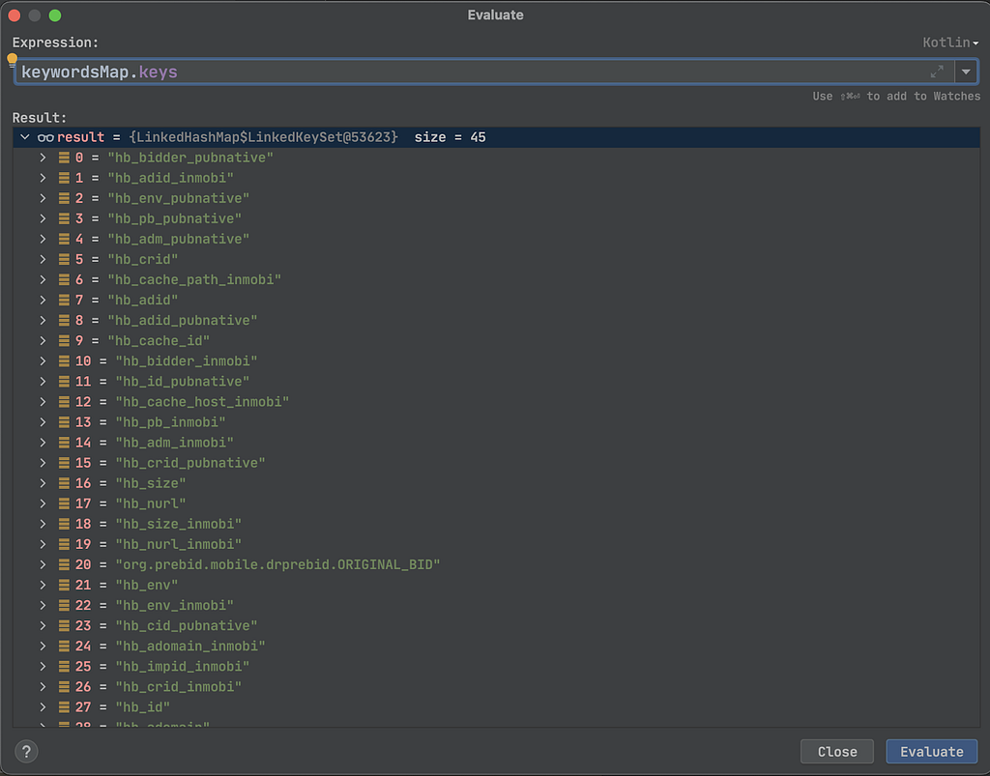990x776 pixels.
Task: Collapse the result LinkedKeySet node
Action: 24,137
